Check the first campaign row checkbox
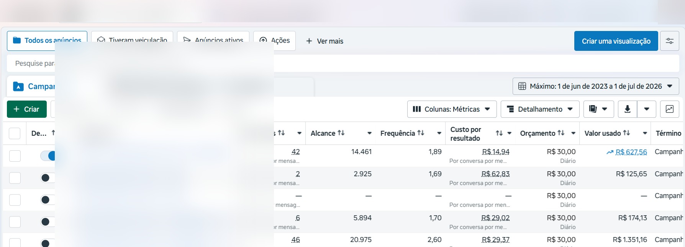Viewport: 685px width, 247px height. (15, 156)
